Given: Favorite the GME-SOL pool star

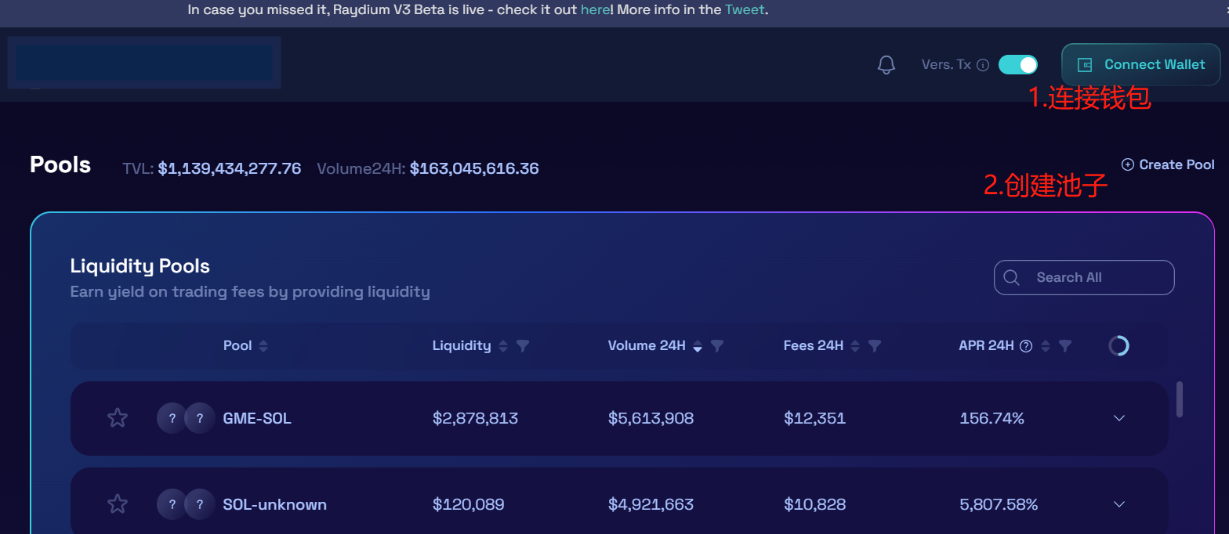Looking at the screenshot, I should pos(118,418).
